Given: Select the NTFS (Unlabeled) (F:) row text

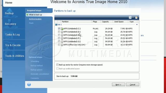Looking at the screenshot, I should pyautogui.click(x=72, y=38).
